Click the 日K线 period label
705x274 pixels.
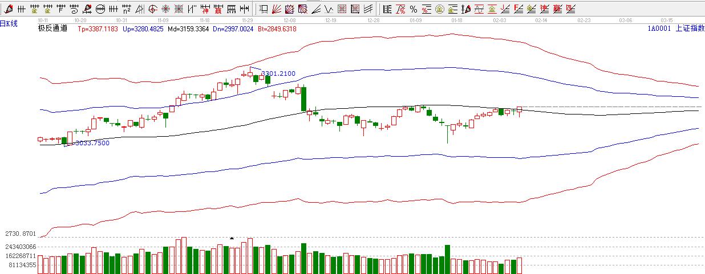point(9,23)
